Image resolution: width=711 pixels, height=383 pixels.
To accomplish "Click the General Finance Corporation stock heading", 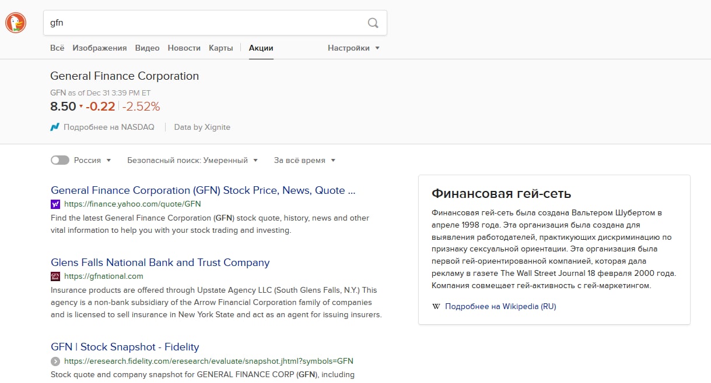I will pyautogui.click(x=124, y=76).
